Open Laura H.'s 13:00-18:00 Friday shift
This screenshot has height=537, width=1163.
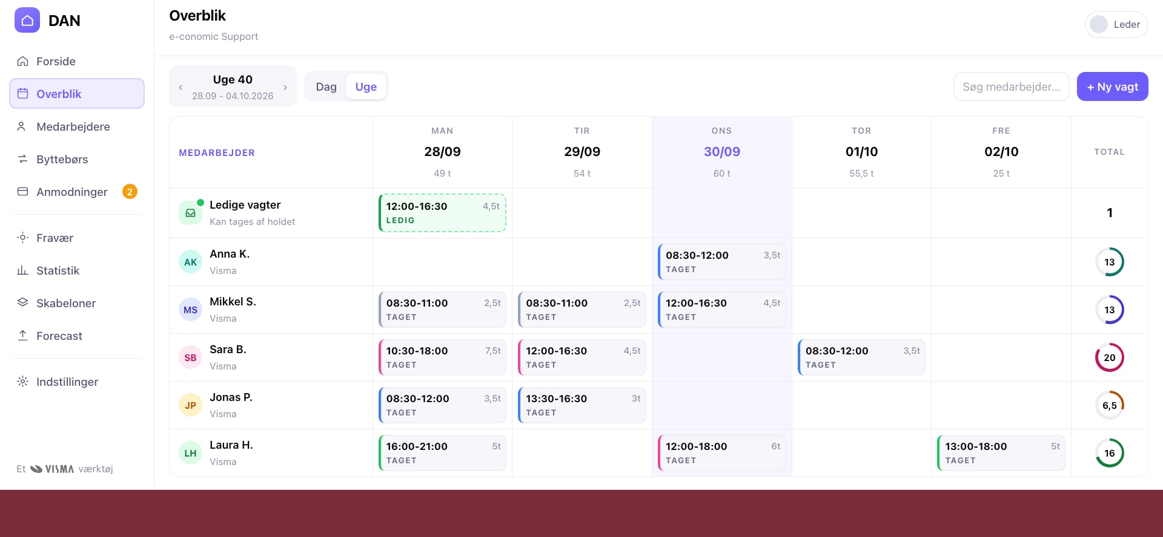1001,453
